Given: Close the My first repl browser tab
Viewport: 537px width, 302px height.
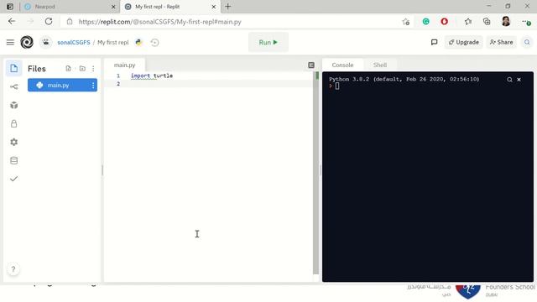Looking at the screenshot, I should click(214, 7).
